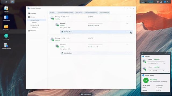Expand the SSD Cache 1 row chevron
Viewport: 172px width, 96px height.
131,53
